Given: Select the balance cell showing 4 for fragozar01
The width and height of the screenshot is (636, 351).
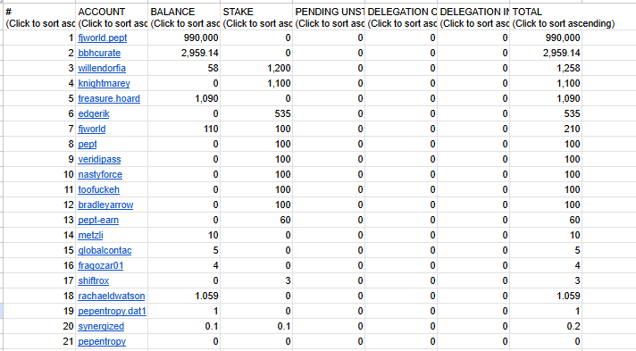Looking at the screenshot, I should click(184, 265).
